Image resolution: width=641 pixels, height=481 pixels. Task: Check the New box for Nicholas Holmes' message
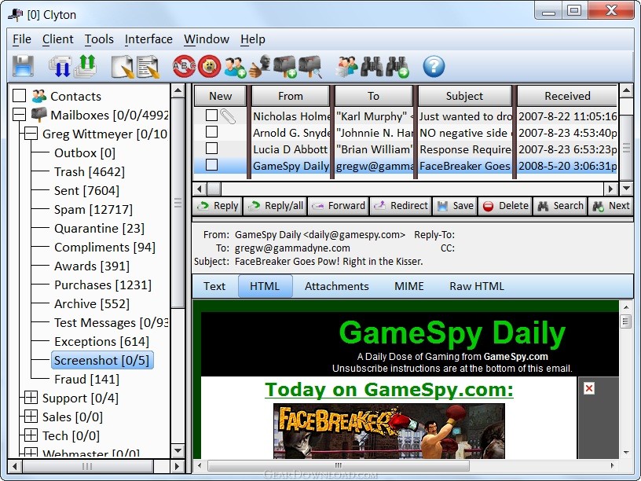click(x=211, y=116)
